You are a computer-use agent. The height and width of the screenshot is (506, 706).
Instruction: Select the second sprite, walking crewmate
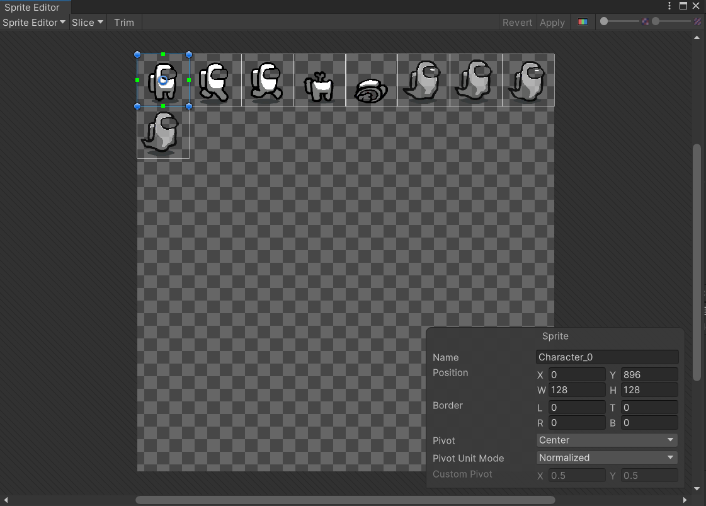pos(215,80)
